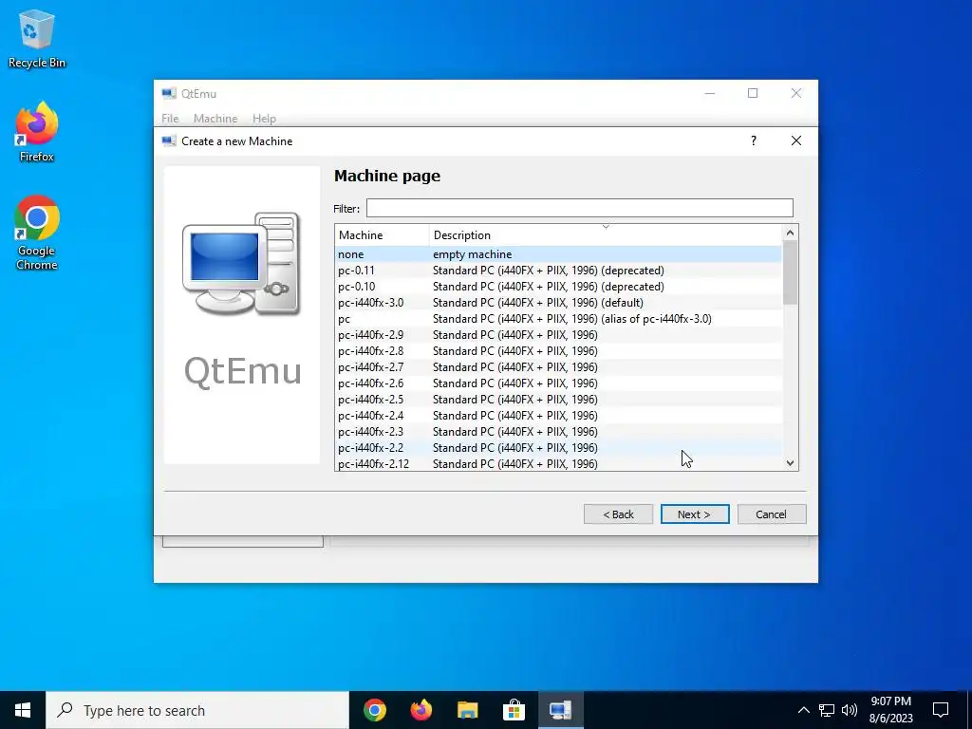Click the description 'Standard PC (i440FX + PIIX, 1996) (default)'
972x729 pixels.
click(537, 303)
